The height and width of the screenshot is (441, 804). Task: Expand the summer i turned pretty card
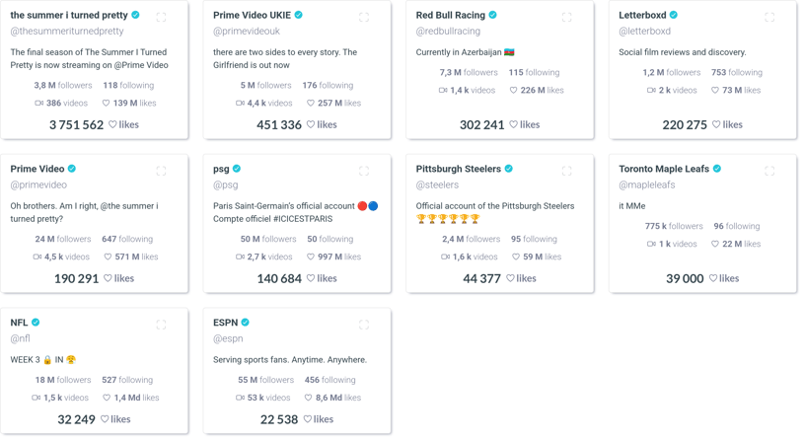161,18
